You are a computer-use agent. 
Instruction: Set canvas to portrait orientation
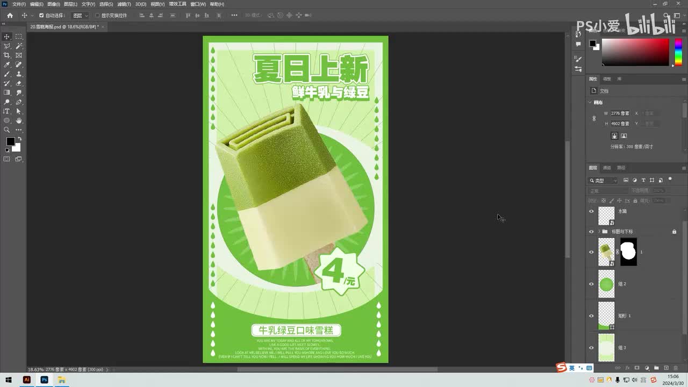tap(614, 136)
